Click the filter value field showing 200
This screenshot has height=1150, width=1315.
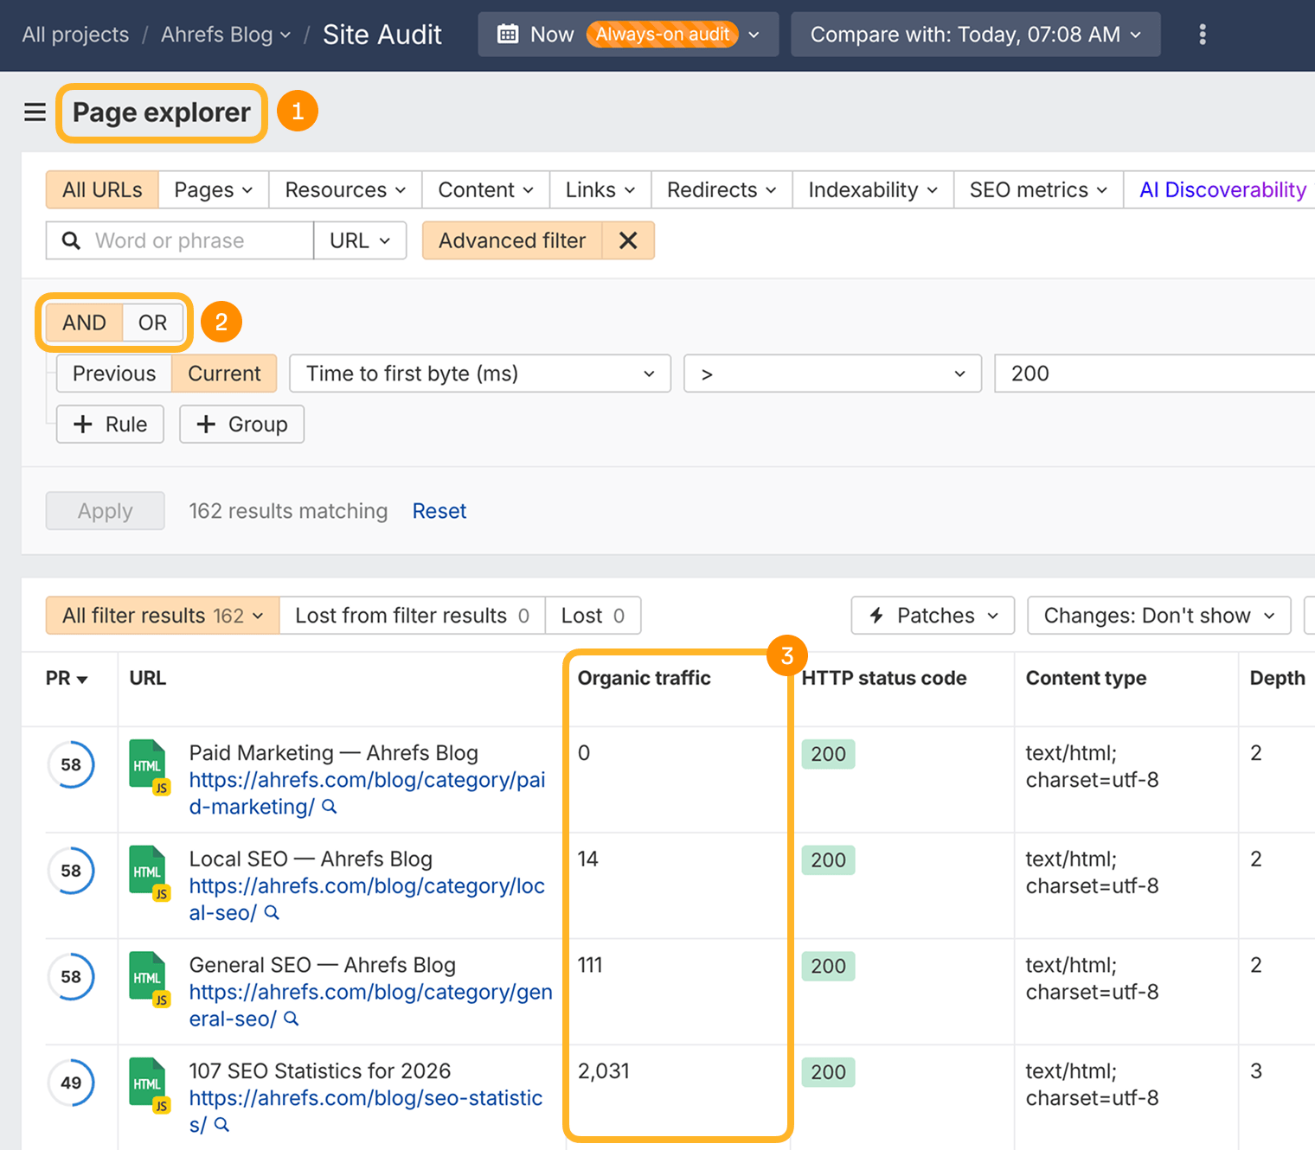tap(1155, 374)
